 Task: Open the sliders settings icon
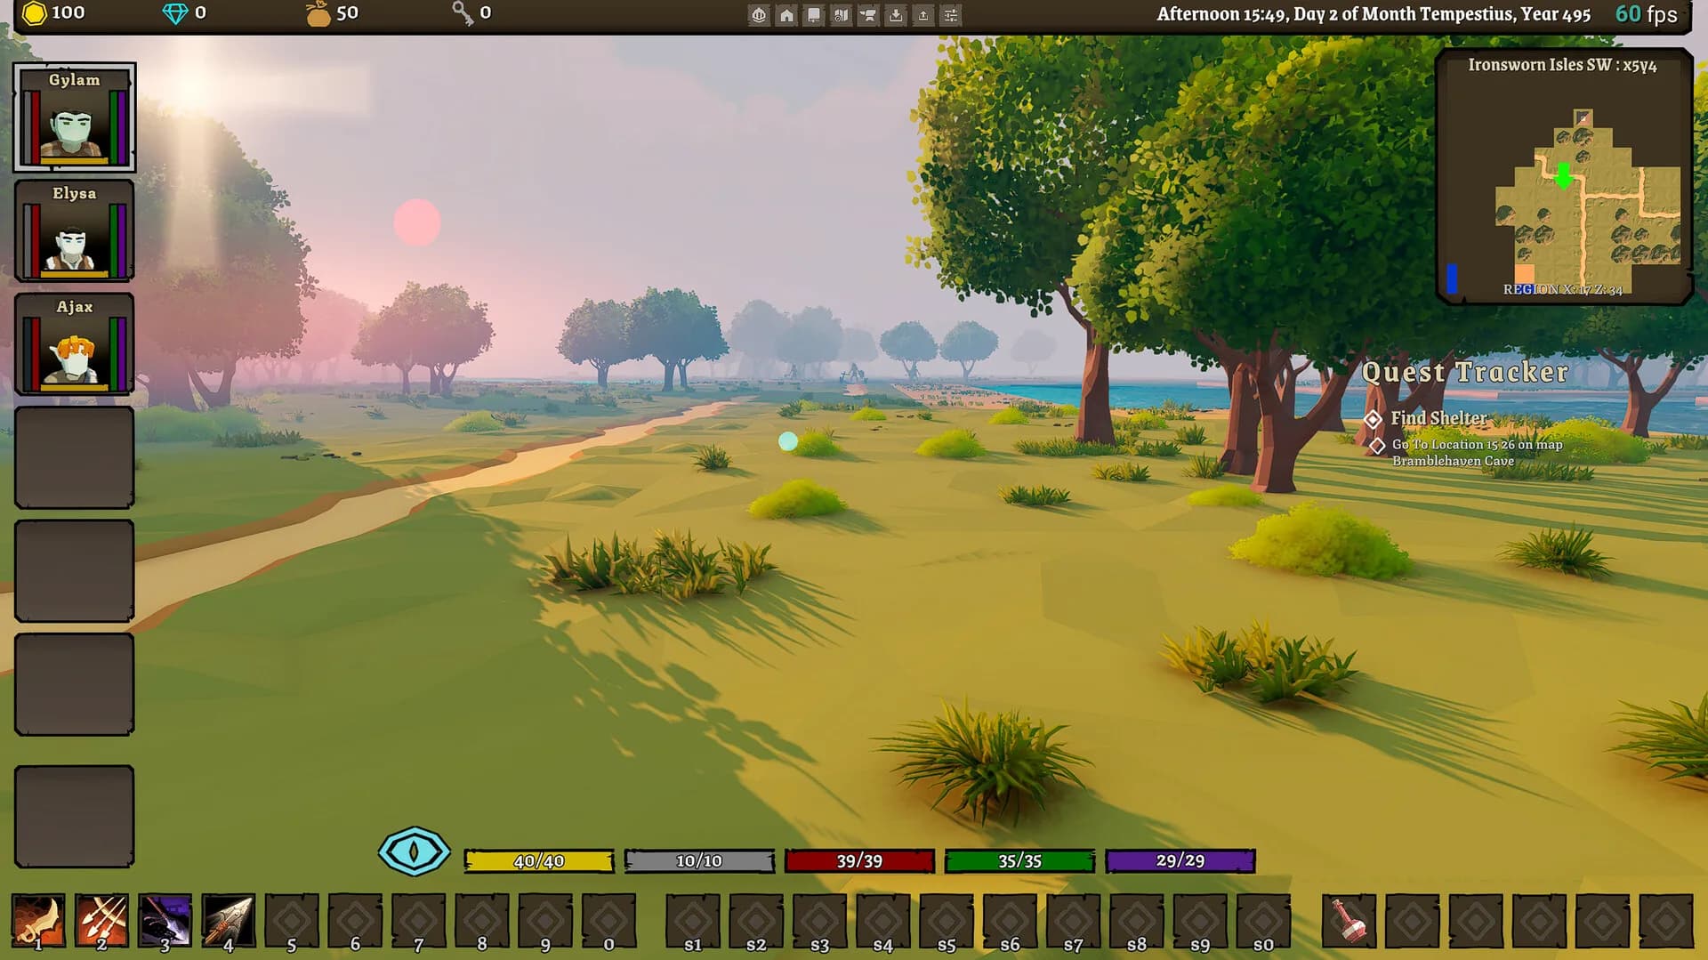click(x=951, y=15)
